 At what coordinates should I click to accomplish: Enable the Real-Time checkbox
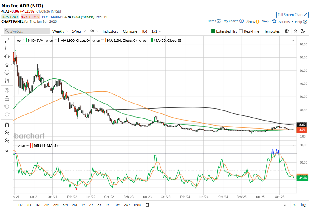click(241, 31)
